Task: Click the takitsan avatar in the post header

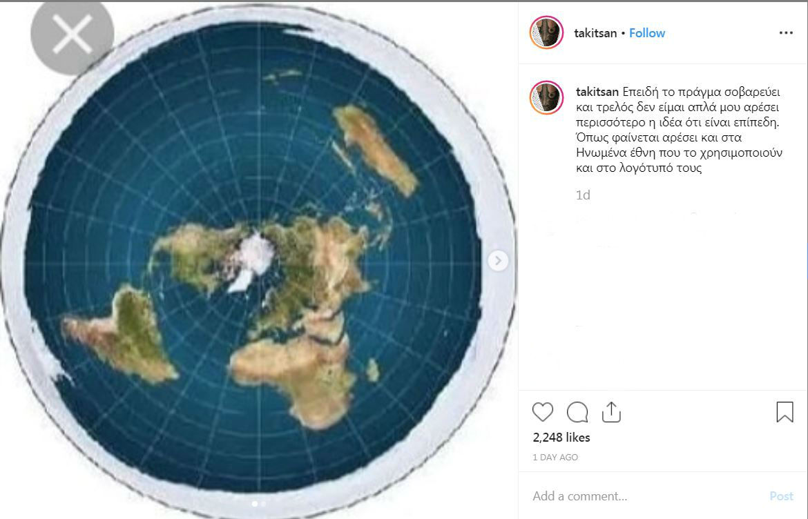Action: [x=546, y=32]
